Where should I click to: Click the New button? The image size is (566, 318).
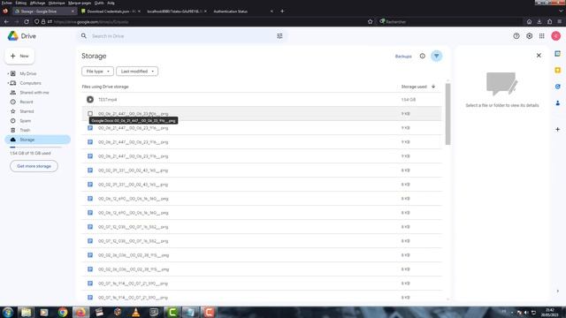[x=19, y=56]
